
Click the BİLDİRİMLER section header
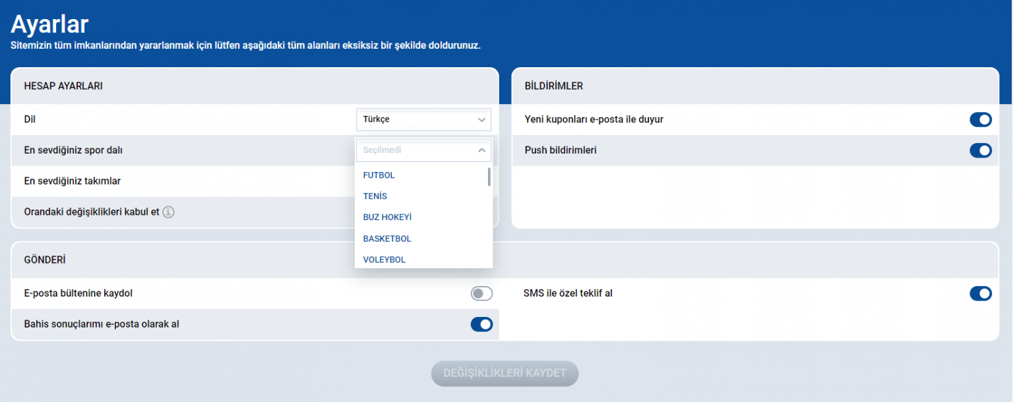553,86
